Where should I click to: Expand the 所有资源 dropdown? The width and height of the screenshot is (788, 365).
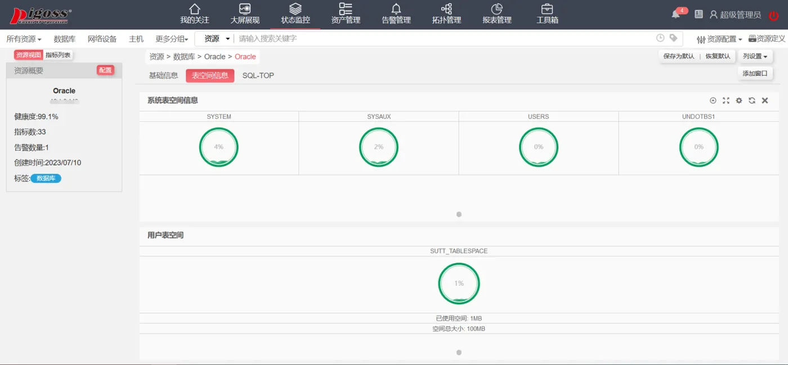24,39
